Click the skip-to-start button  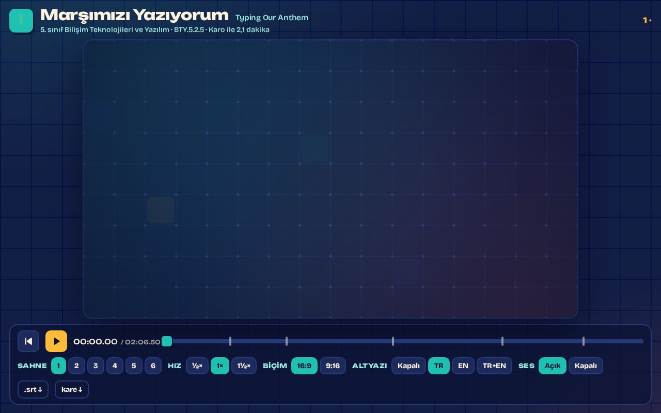pos(28,341)
